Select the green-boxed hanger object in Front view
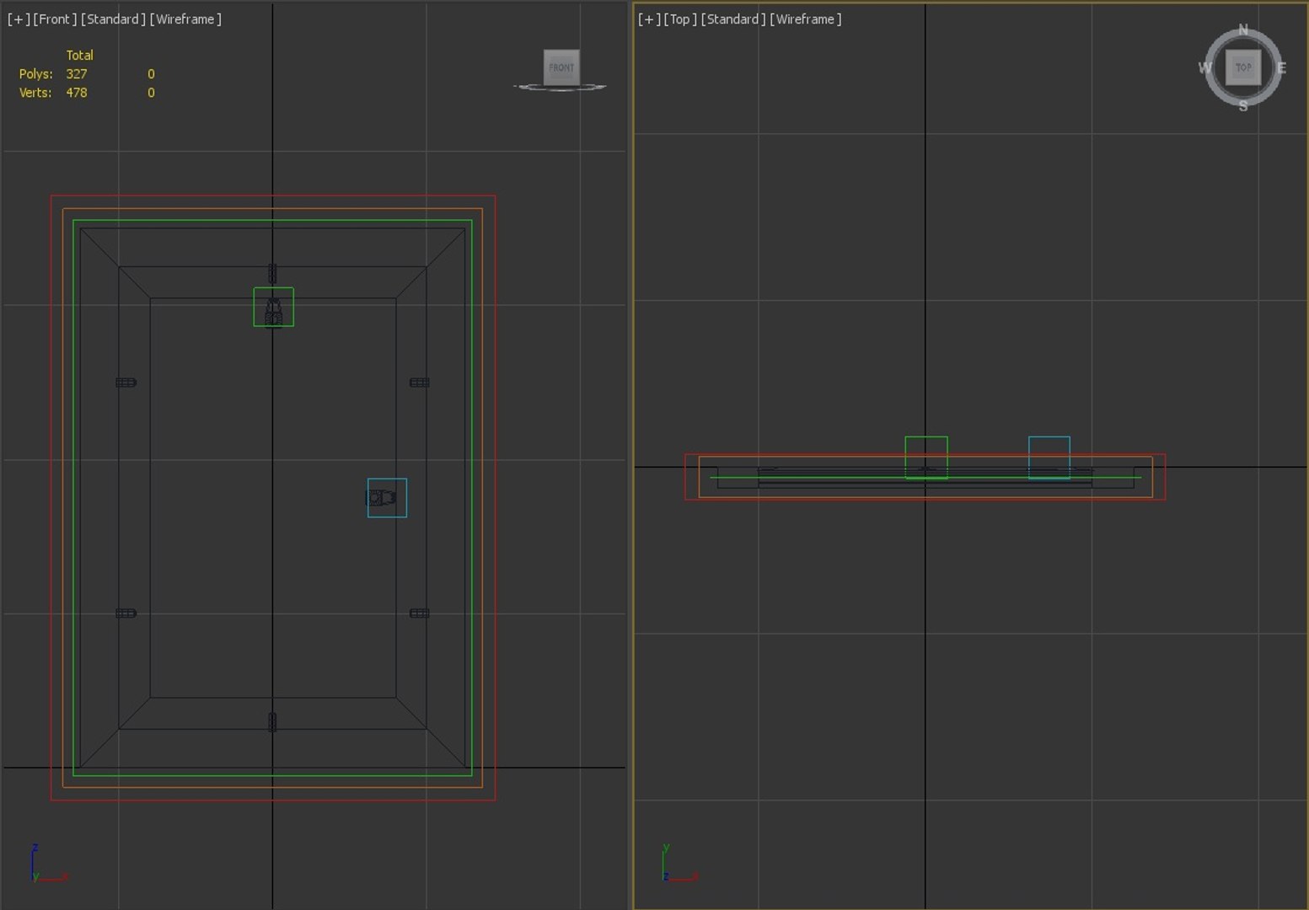 click(x=274, y=307)
